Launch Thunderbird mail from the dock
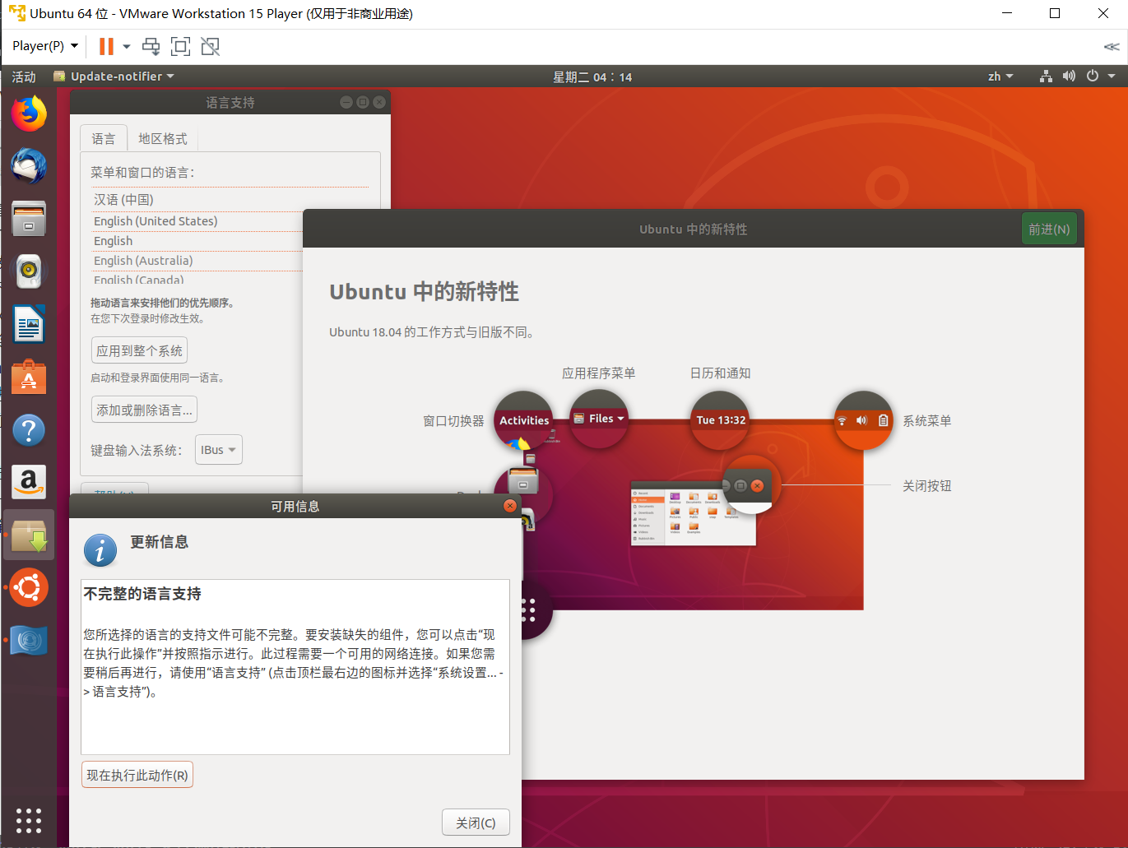This screenshot has width=1128, height=848. [29, 166]
